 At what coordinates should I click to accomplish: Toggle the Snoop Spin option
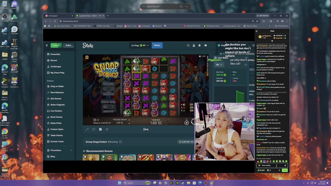click(108, 106)
